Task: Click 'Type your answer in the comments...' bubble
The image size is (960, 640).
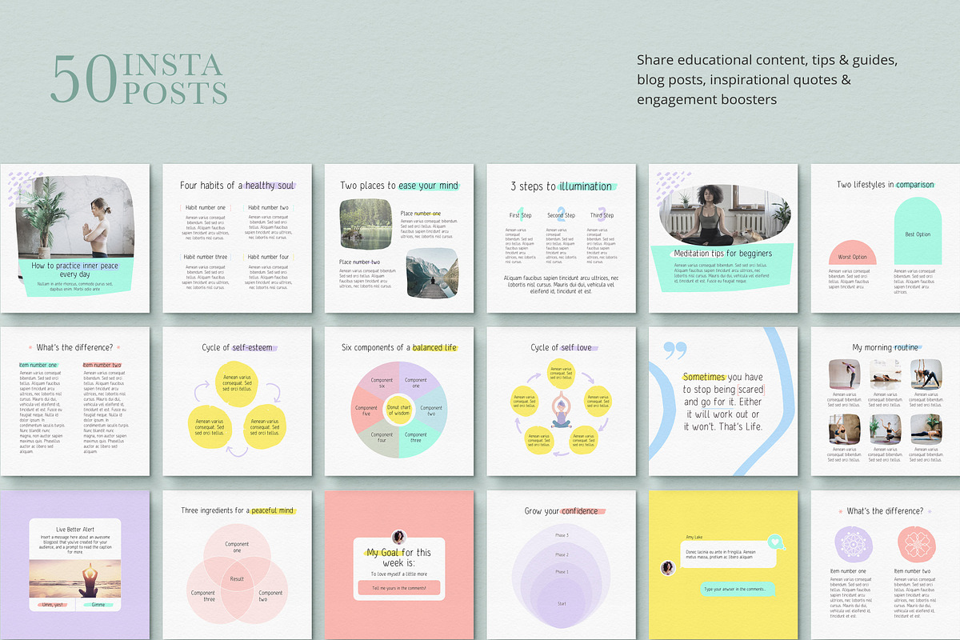Action: tap(738, 590)
